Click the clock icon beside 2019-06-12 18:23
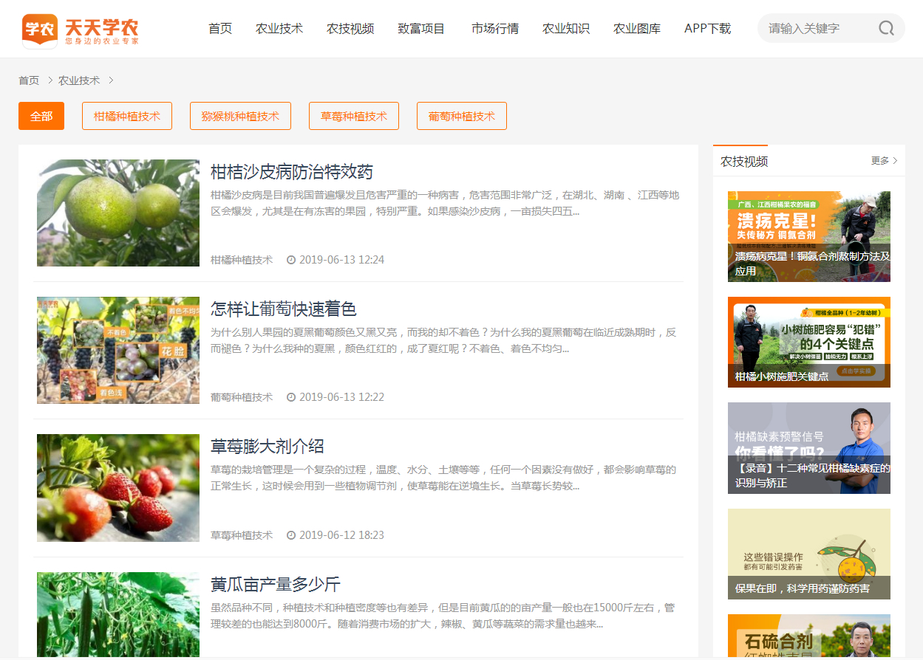This screenshot has height=660, width=923. [291, 535]
